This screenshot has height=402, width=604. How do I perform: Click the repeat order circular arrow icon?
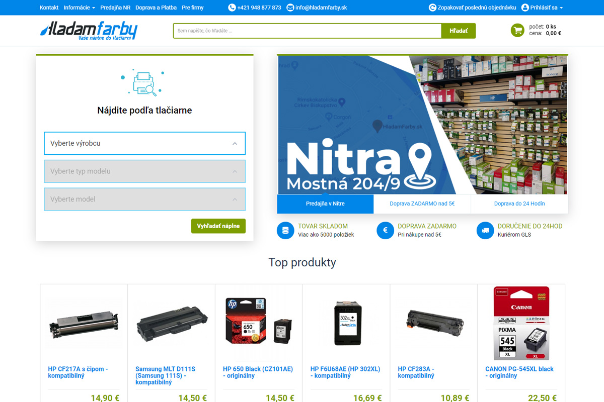click(432, 8)
